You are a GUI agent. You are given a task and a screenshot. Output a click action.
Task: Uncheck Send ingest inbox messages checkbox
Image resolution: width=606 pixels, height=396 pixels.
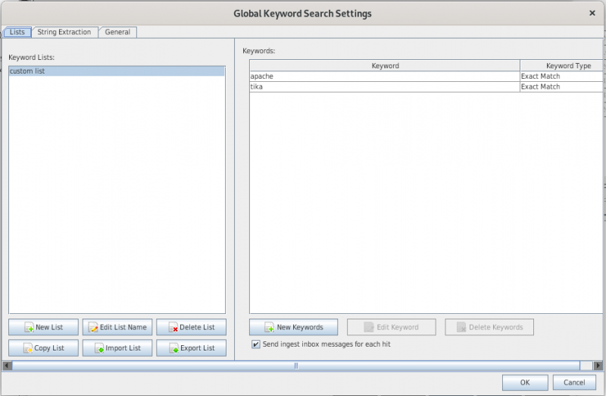(255, 344)
